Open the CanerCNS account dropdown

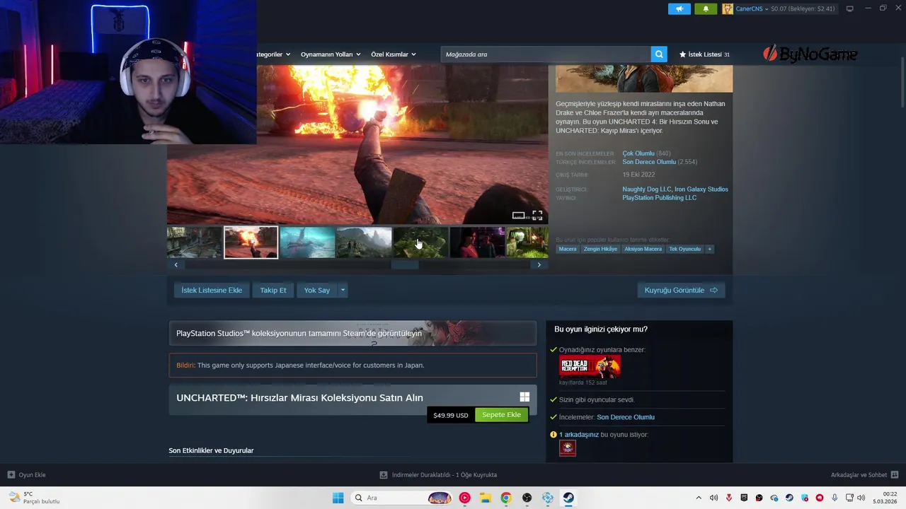pyautogui.click(x=751, y=8)
